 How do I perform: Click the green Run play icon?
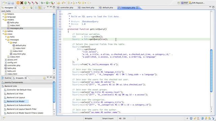pyautogui.click(x=47, y=3)
